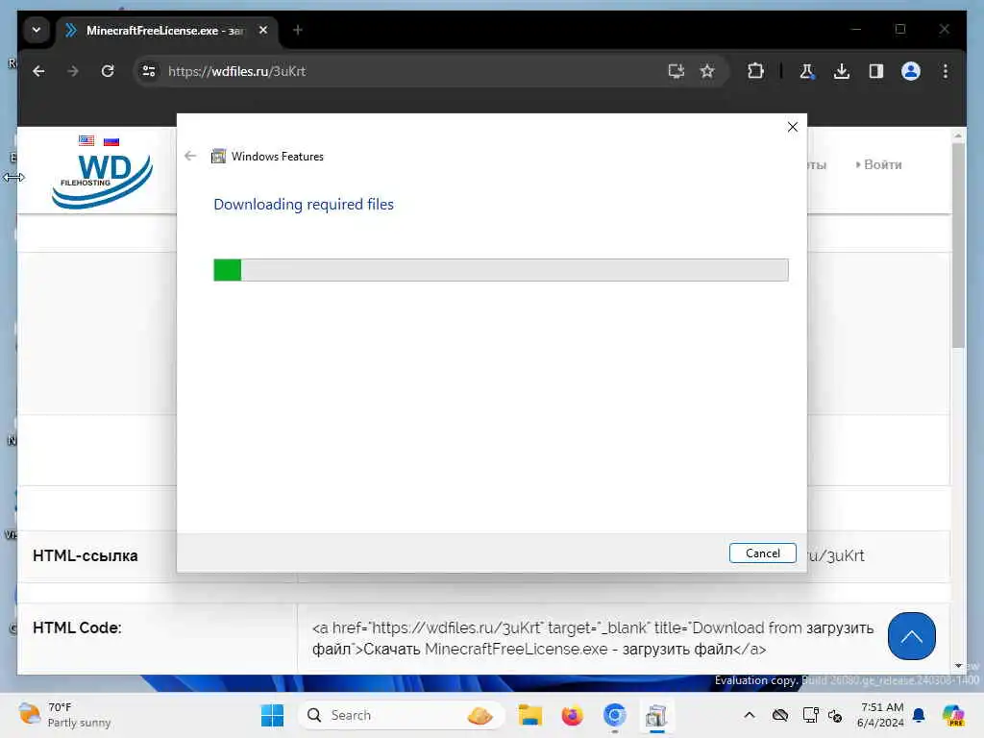This screenshot has width=984, height=738.
Task: View site information icon in address bar
Action: [149, 71]
